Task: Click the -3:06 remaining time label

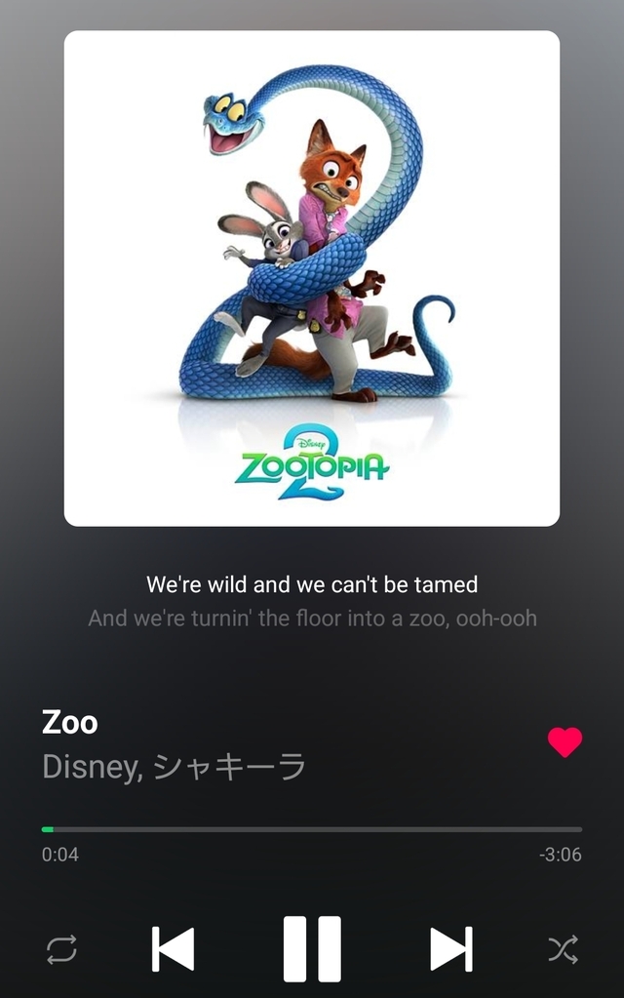Action: coord(561,855)
